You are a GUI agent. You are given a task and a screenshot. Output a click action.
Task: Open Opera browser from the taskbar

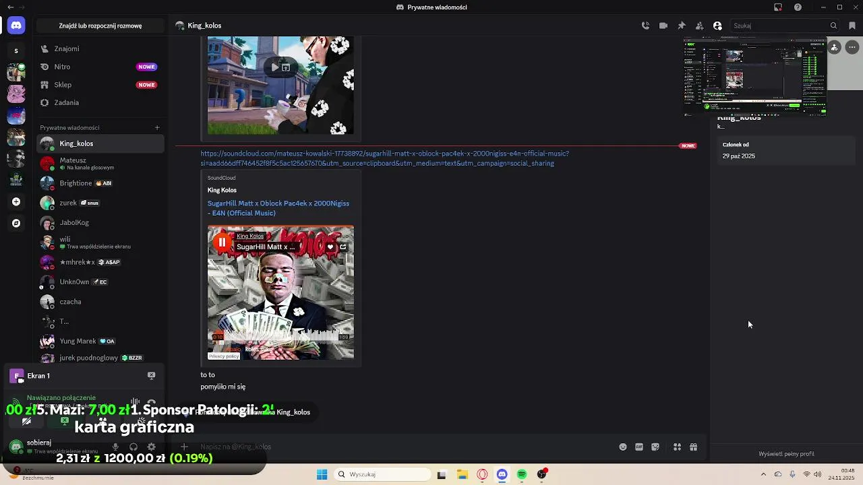(x=482, y=474)
